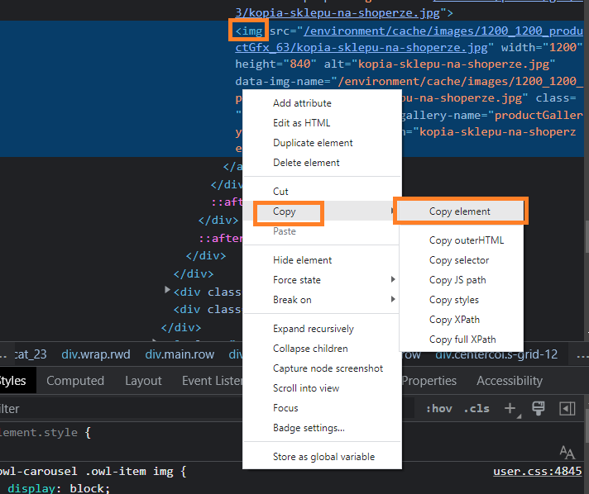Open the user.css:4845 source link
This screenshot has height=494, width=589.
click(537, 471)
